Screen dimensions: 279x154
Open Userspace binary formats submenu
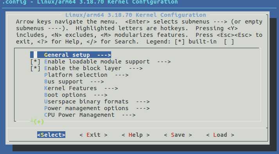click(x=97, y=101)
